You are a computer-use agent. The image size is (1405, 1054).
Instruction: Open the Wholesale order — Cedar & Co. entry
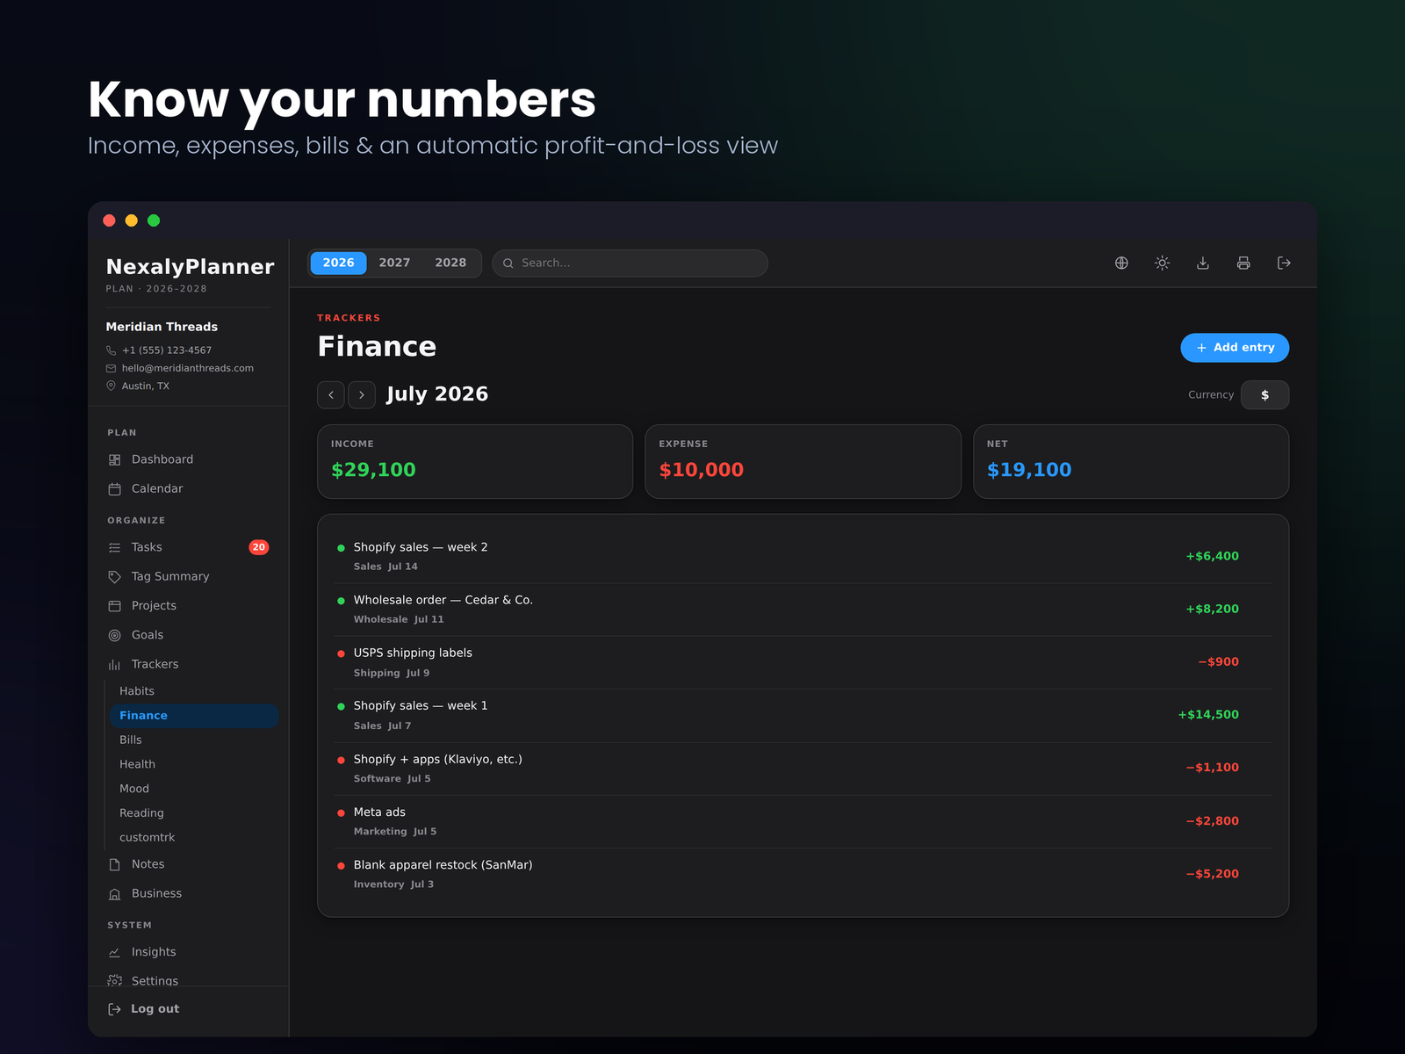coord(803,609)
